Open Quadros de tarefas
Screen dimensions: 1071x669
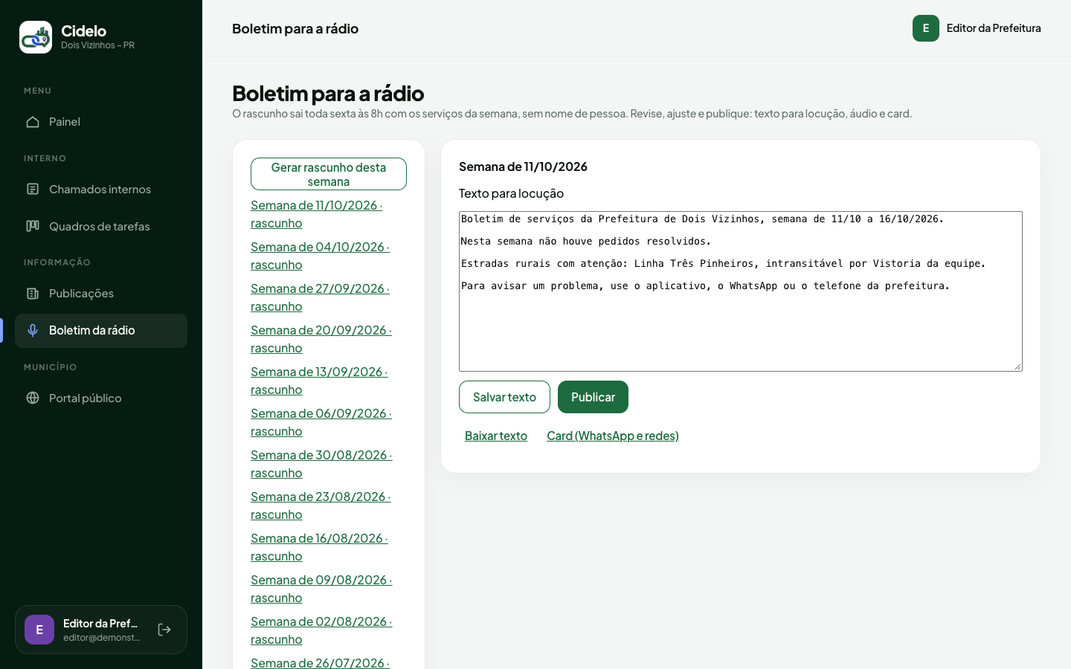(101, 227)
